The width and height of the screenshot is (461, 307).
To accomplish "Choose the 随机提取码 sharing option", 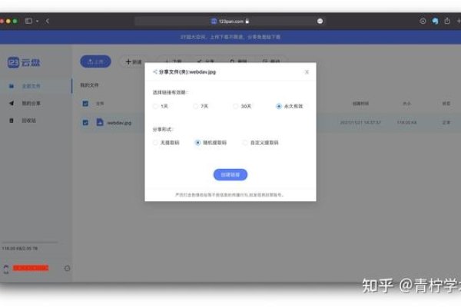I will click(x=211, y=143).
